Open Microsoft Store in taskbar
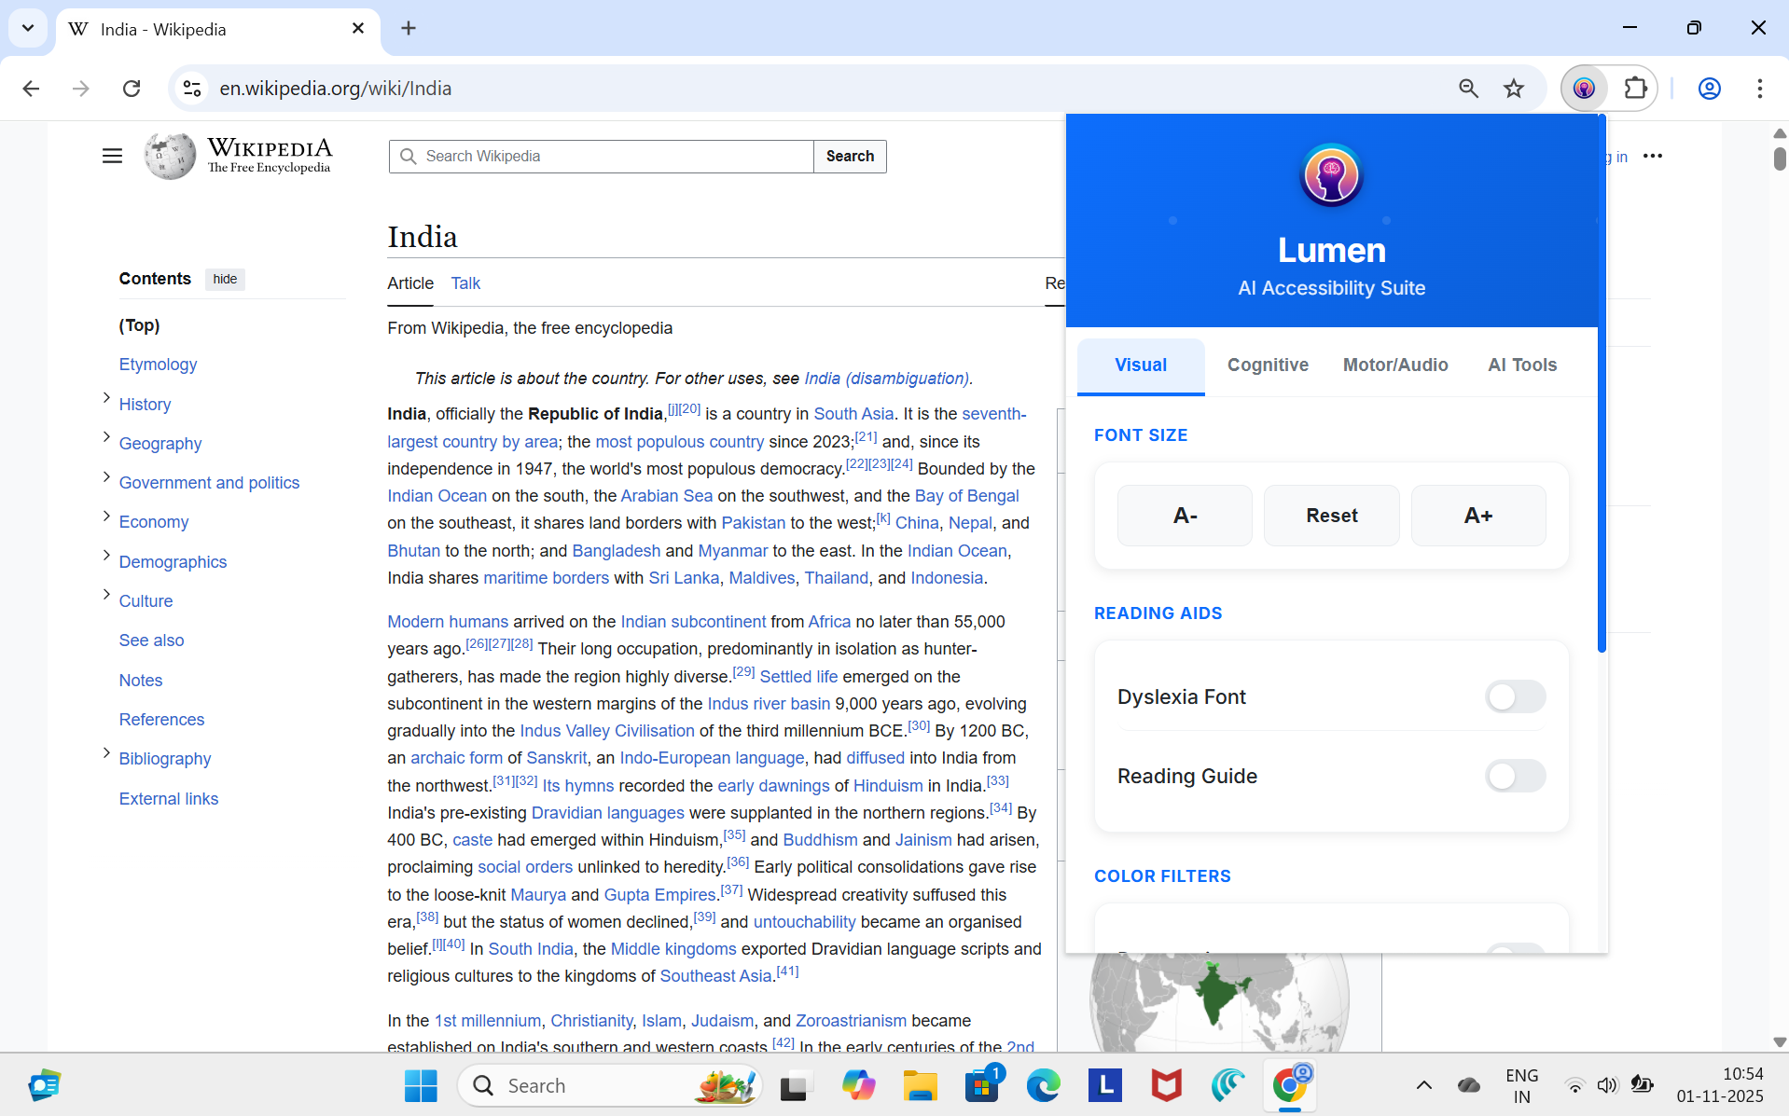 point(981,1085)
